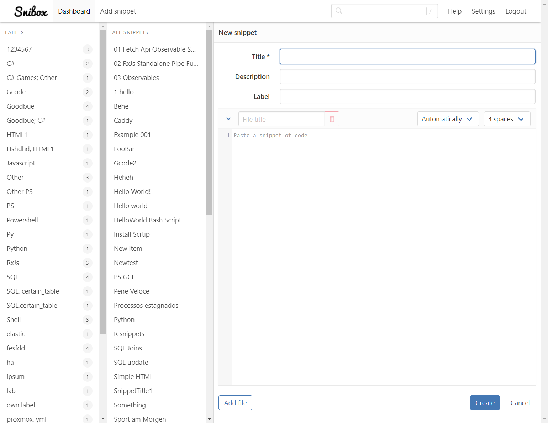Click the Add file button

coord(235,403)
